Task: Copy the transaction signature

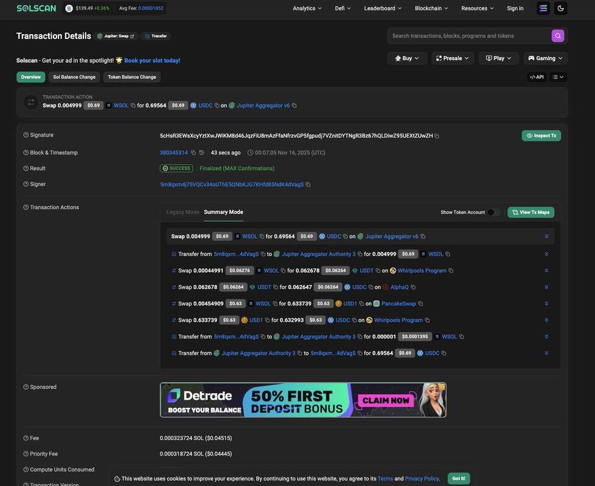Action: pos(437,136)
